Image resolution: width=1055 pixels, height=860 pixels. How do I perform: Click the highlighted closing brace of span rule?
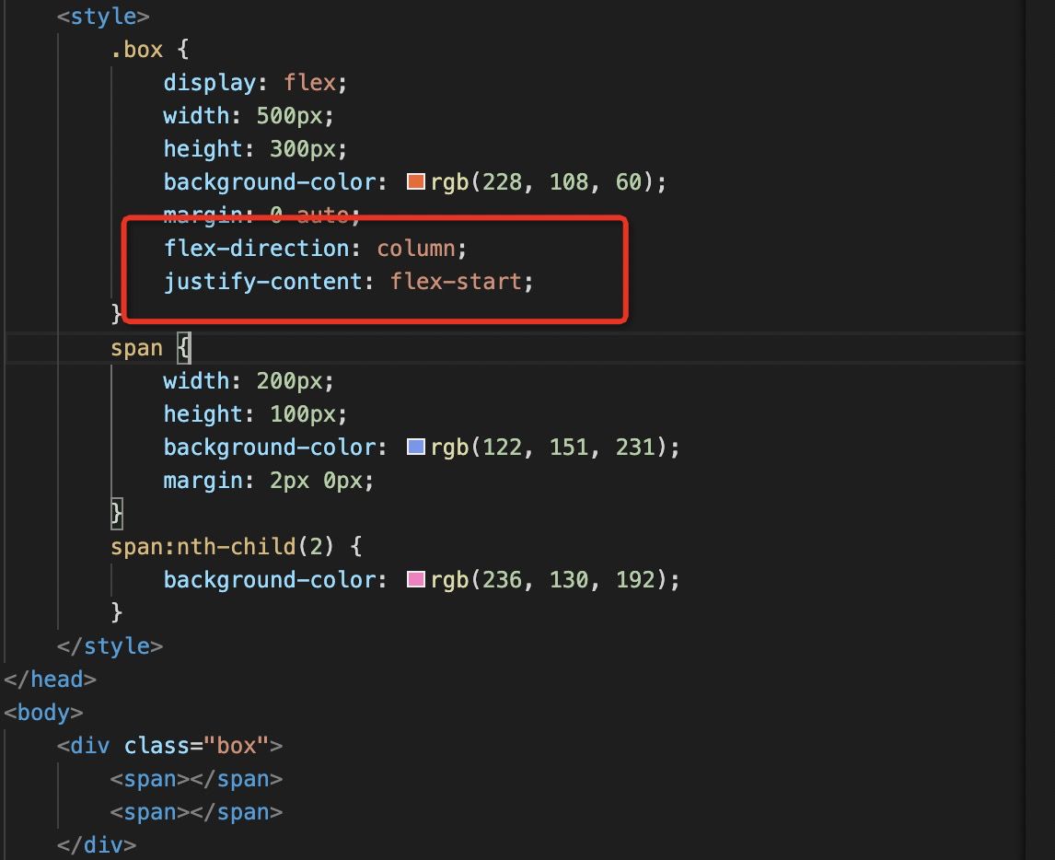click(116, 514)
